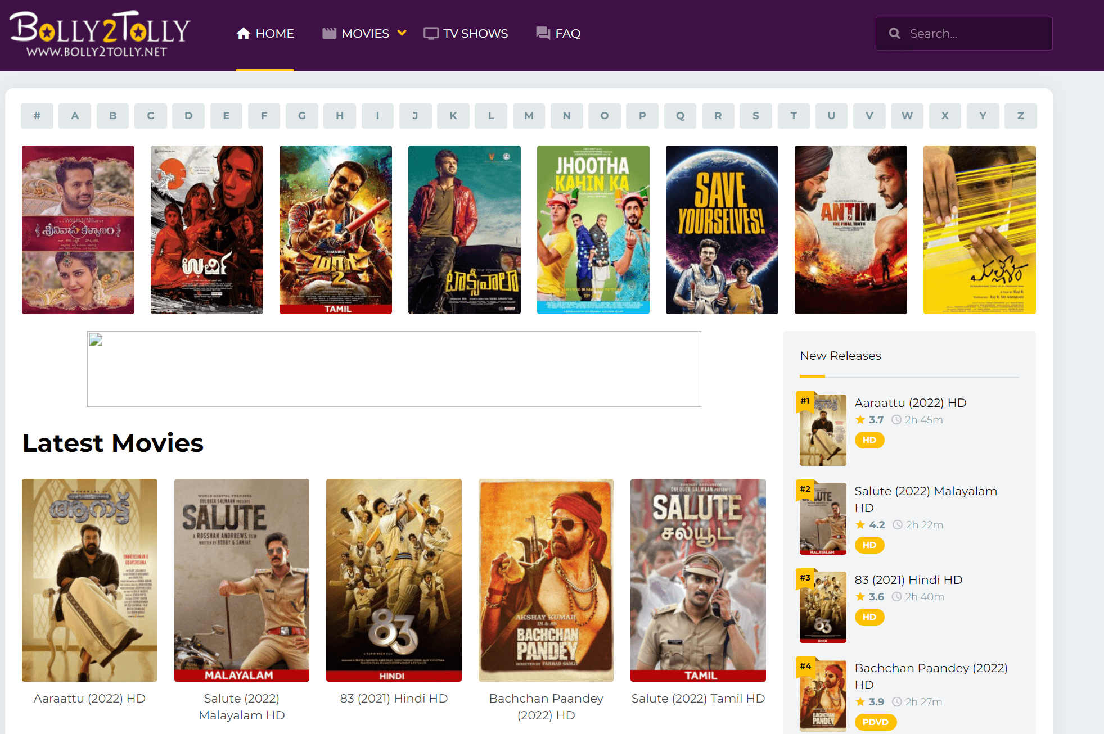Expand the Movies dropdown chevron

(x=402, y=33)
